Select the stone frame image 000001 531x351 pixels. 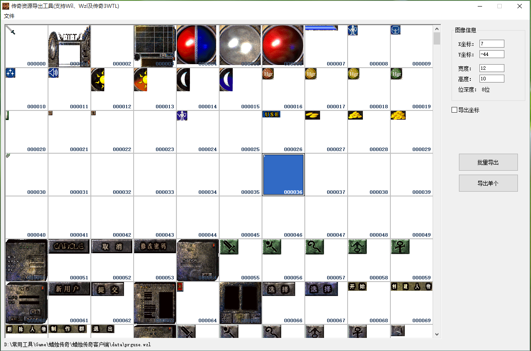[69, 46]
